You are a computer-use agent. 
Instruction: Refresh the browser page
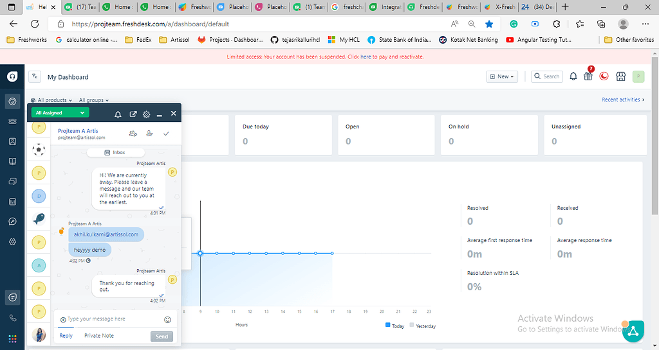point(35,24)
